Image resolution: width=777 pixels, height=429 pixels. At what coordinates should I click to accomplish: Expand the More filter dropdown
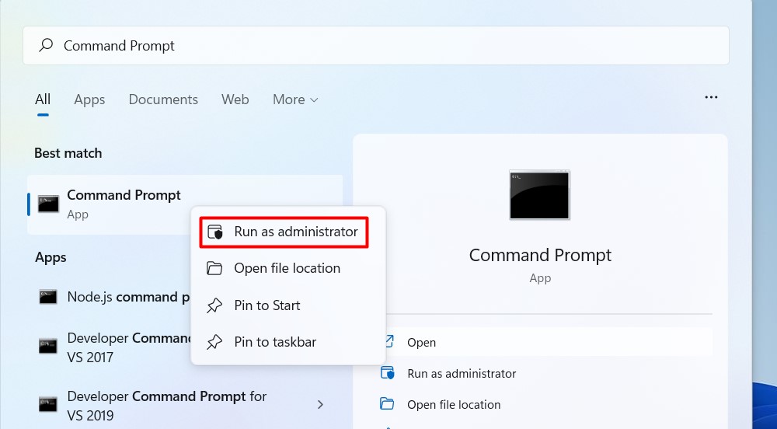pyautogui.click(x=295, y=99)
